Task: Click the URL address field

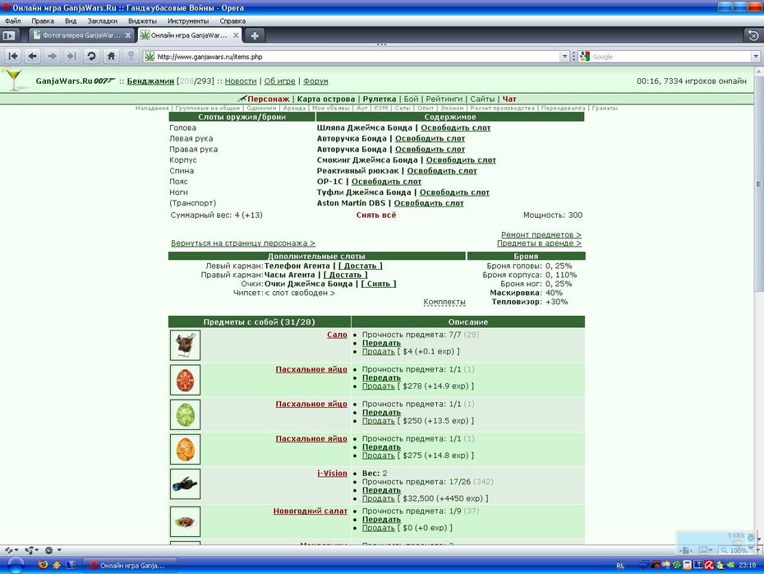Action: tap(358, 57)
